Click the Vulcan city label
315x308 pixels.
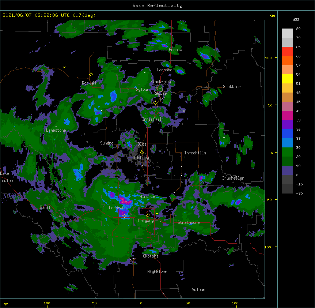198,290
